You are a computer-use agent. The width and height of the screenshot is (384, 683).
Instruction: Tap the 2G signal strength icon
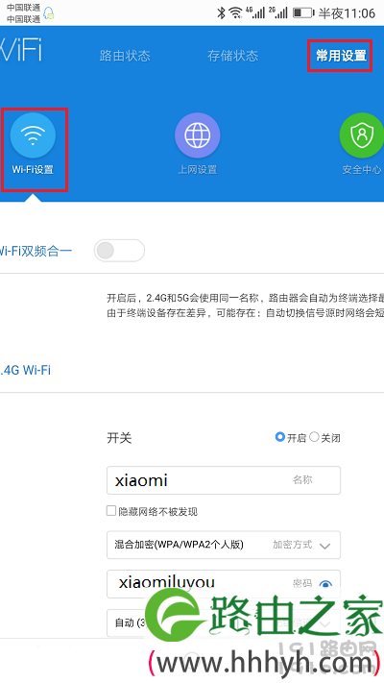277,12
